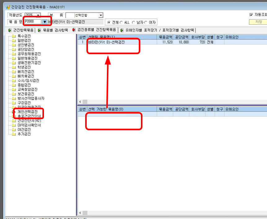The image size is (267, 219).
Task: Switch to the 검진종류별 건진항목묶음 tab
Action: pyautogui.click(x=94, y=30)
